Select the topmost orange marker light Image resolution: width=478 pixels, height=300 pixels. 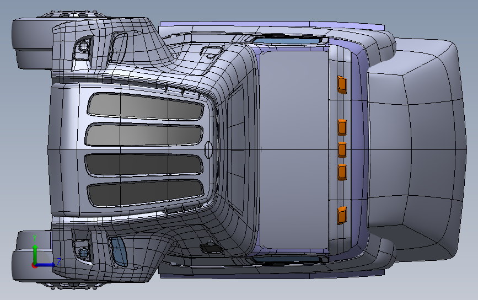[342, 84]
